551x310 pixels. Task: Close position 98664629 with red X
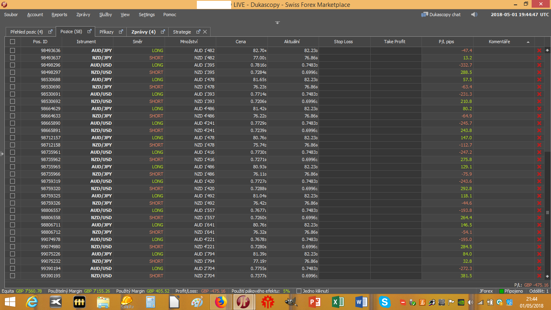point(539,109)
